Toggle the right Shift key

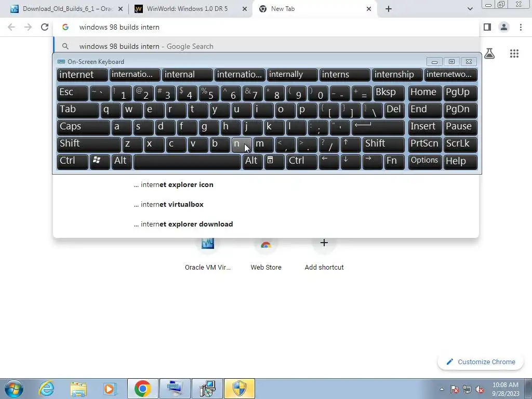coord(384,144)
